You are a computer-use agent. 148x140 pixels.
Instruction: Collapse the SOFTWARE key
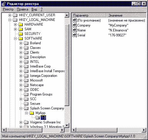click(15, 38)
